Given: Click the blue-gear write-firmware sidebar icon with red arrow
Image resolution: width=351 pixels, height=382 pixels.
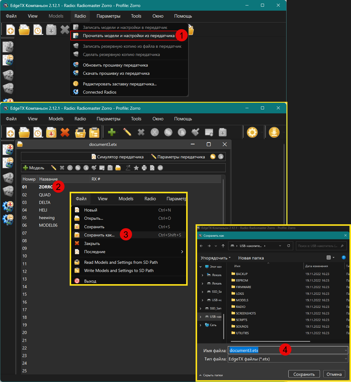Looking at the screenshot, I should [x=8, y=206].
